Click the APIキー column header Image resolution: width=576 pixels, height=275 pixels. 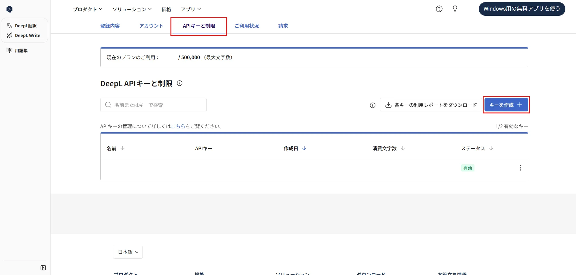tap(204, 148)
